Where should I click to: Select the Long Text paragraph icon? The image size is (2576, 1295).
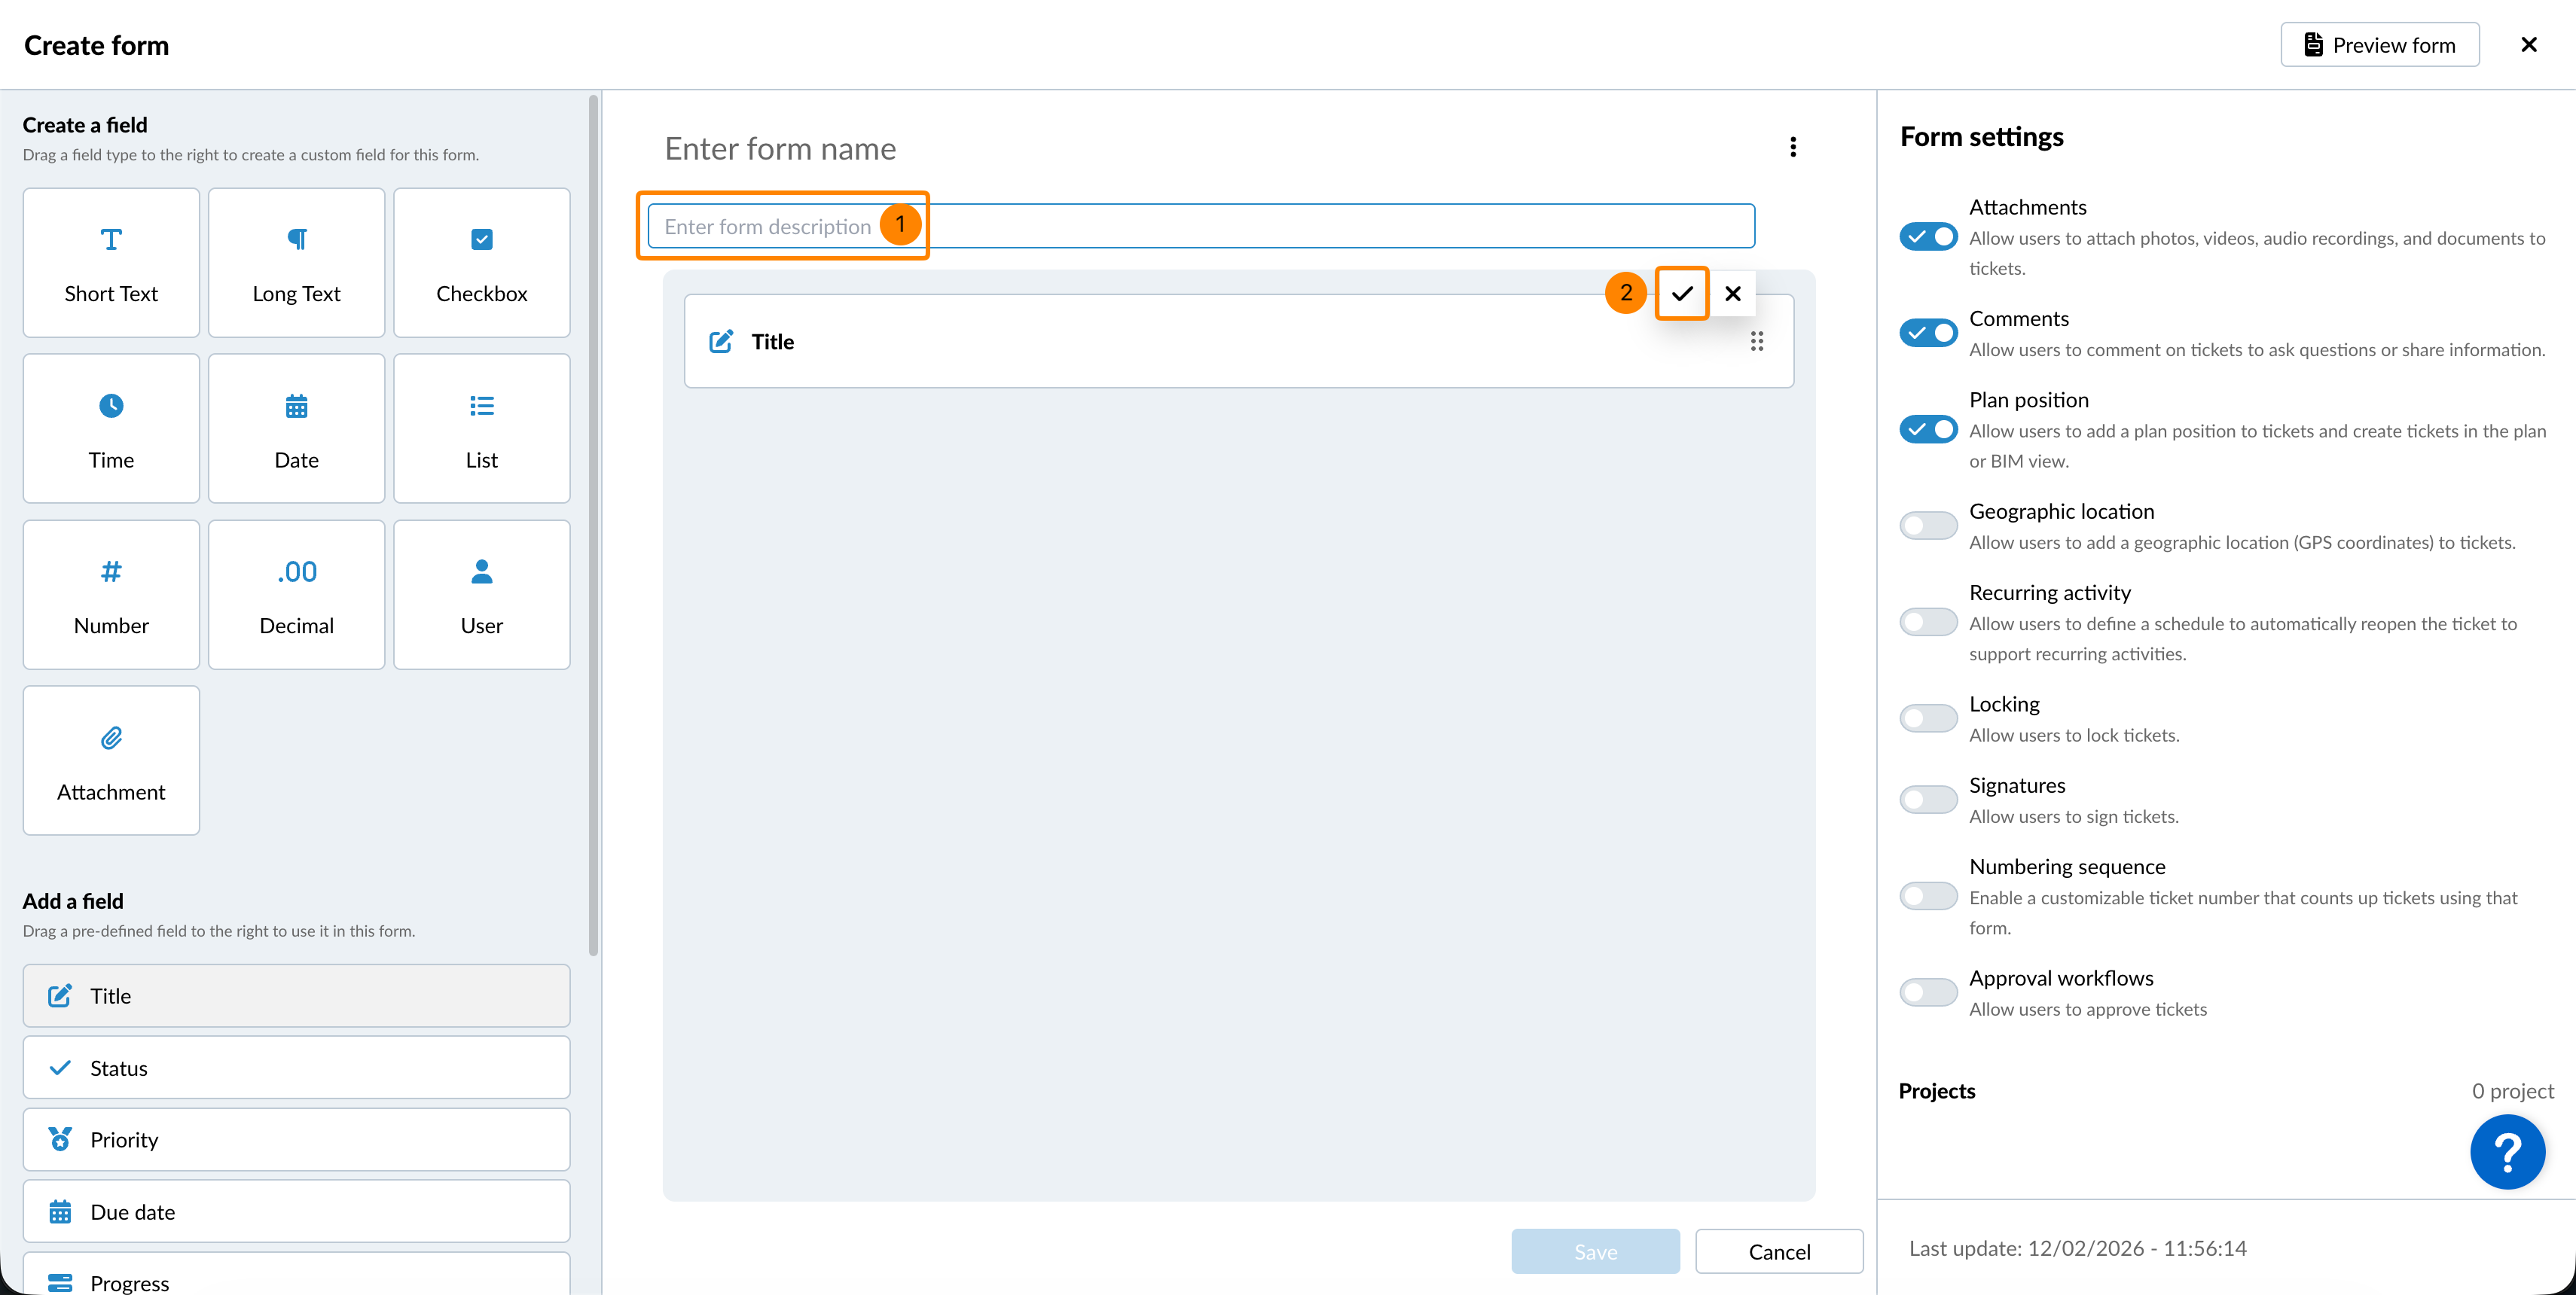click(296, 240)
